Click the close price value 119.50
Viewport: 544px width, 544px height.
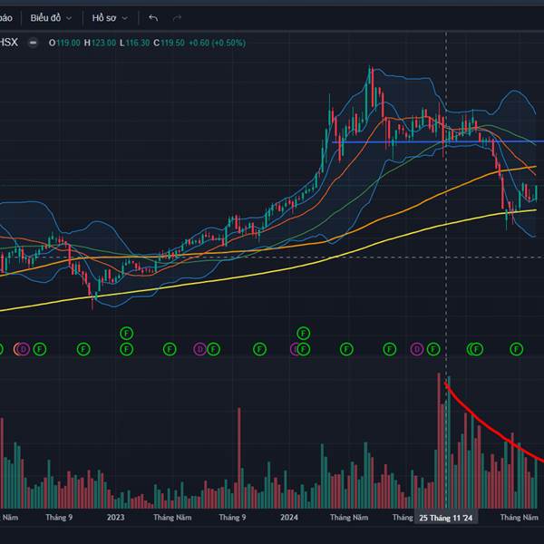[x=172, y=43]
